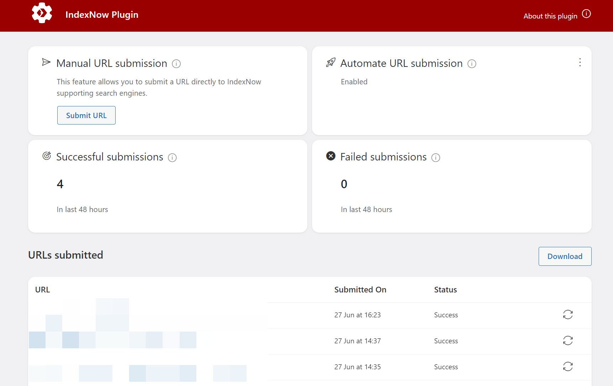Resubmit the URL from 27 Jun at 14:35

[x=568, y=366]
